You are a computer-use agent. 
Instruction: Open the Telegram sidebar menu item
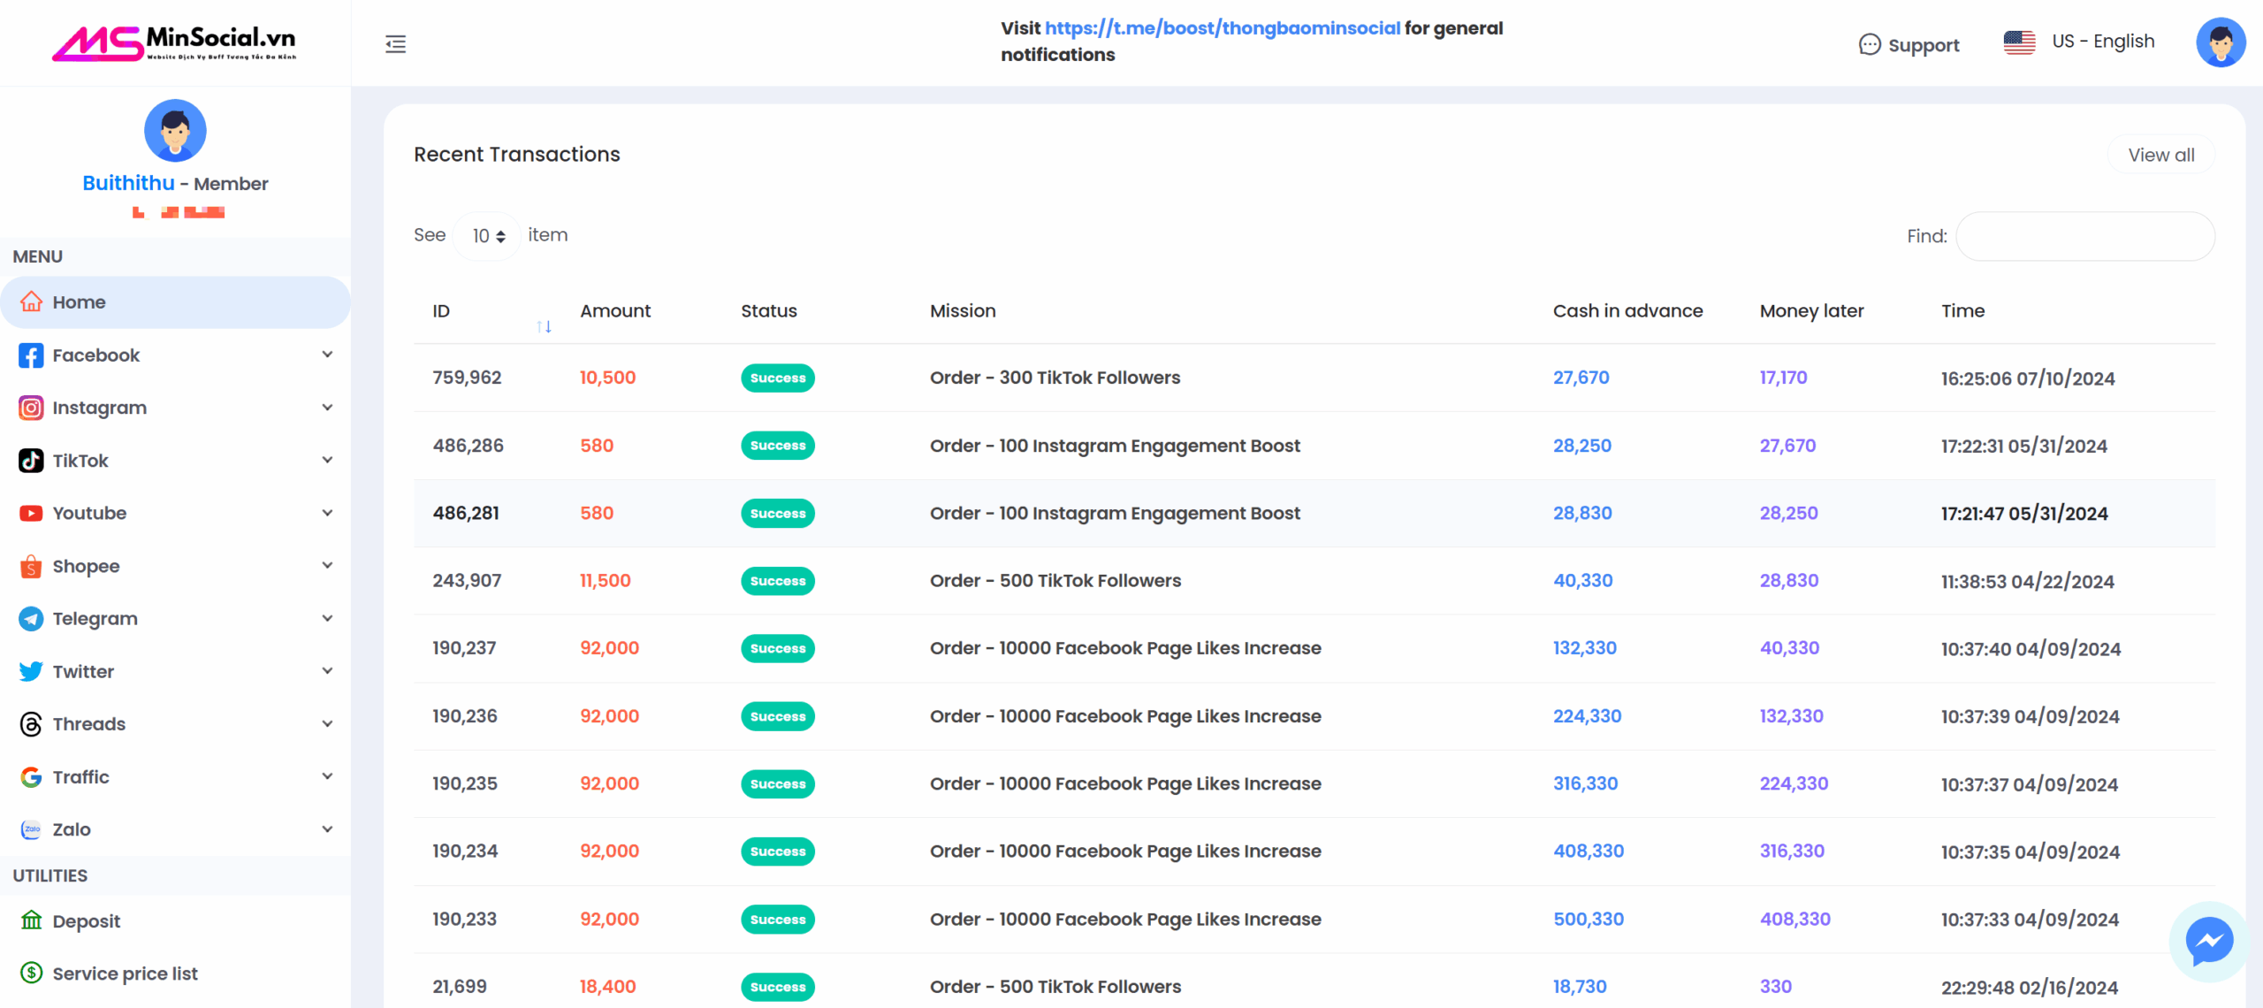pos(175,619)
